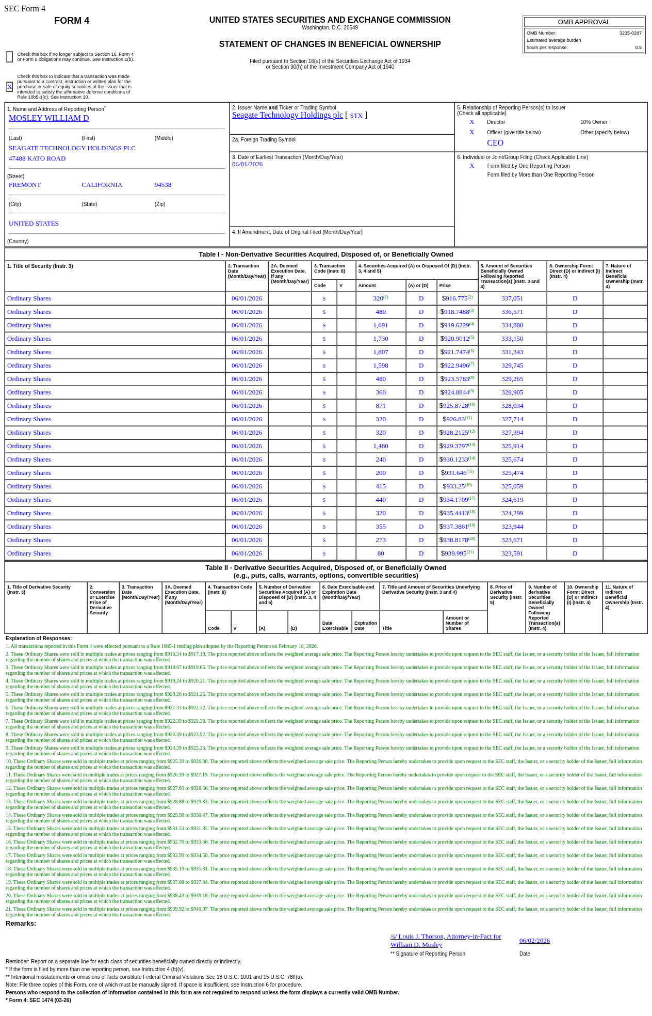Viewport: 652px width, 1016px height.
Task: Click the price $916.775 cell
Action: click(457, 298)
